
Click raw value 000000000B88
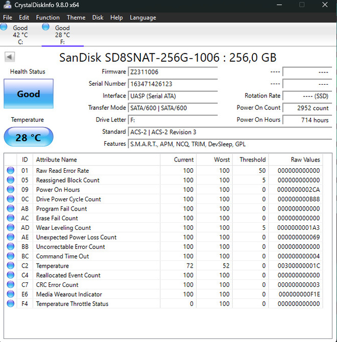coord(299,199)
